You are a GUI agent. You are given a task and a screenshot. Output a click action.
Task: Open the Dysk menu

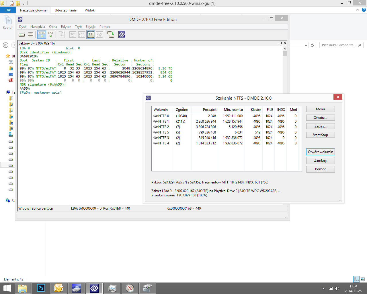click(23, 27)
